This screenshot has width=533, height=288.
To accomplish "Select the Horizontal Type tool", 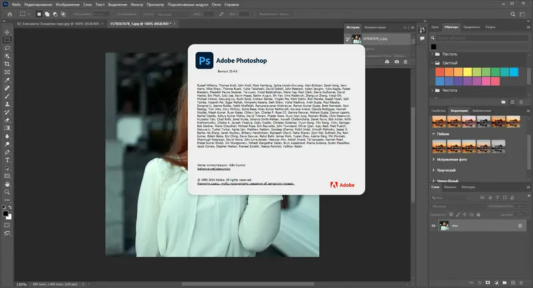I will [7, 160].
